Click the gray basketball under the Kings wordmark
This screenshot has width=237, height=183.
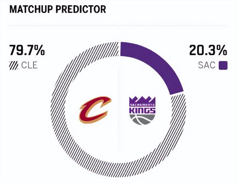click(142, 119)
